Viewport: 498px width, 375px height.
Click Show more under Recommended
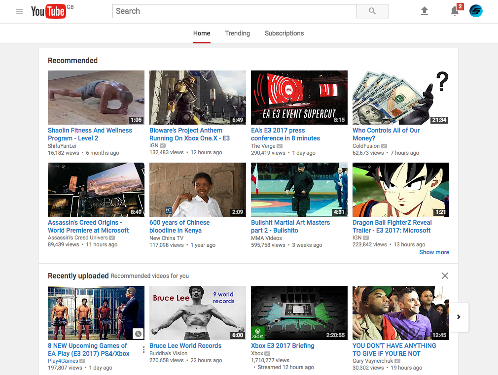pyautogui.click(x=434, y=252)
